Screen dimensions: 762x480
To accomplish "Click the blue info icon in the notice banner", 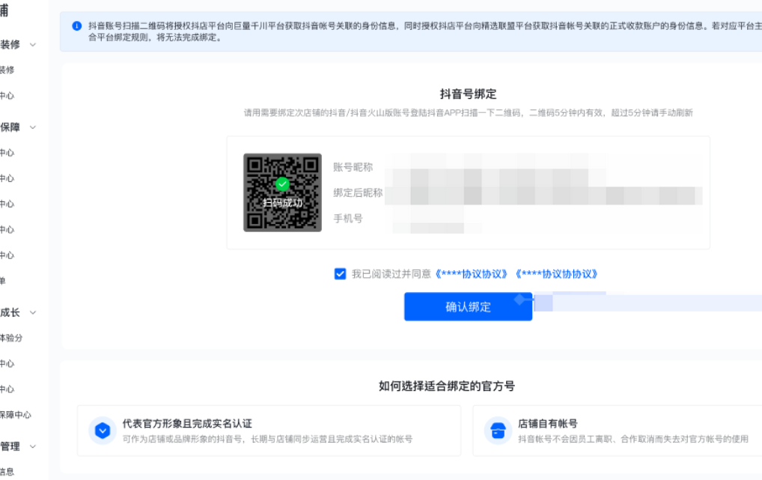I will 77,25.
